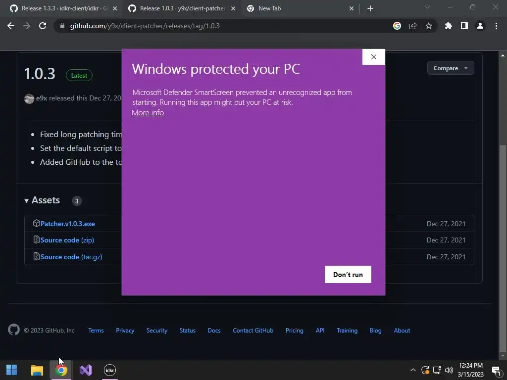Open a new tab with plus button
Viewport: 507px width, 380px height.
click(370, 8)
